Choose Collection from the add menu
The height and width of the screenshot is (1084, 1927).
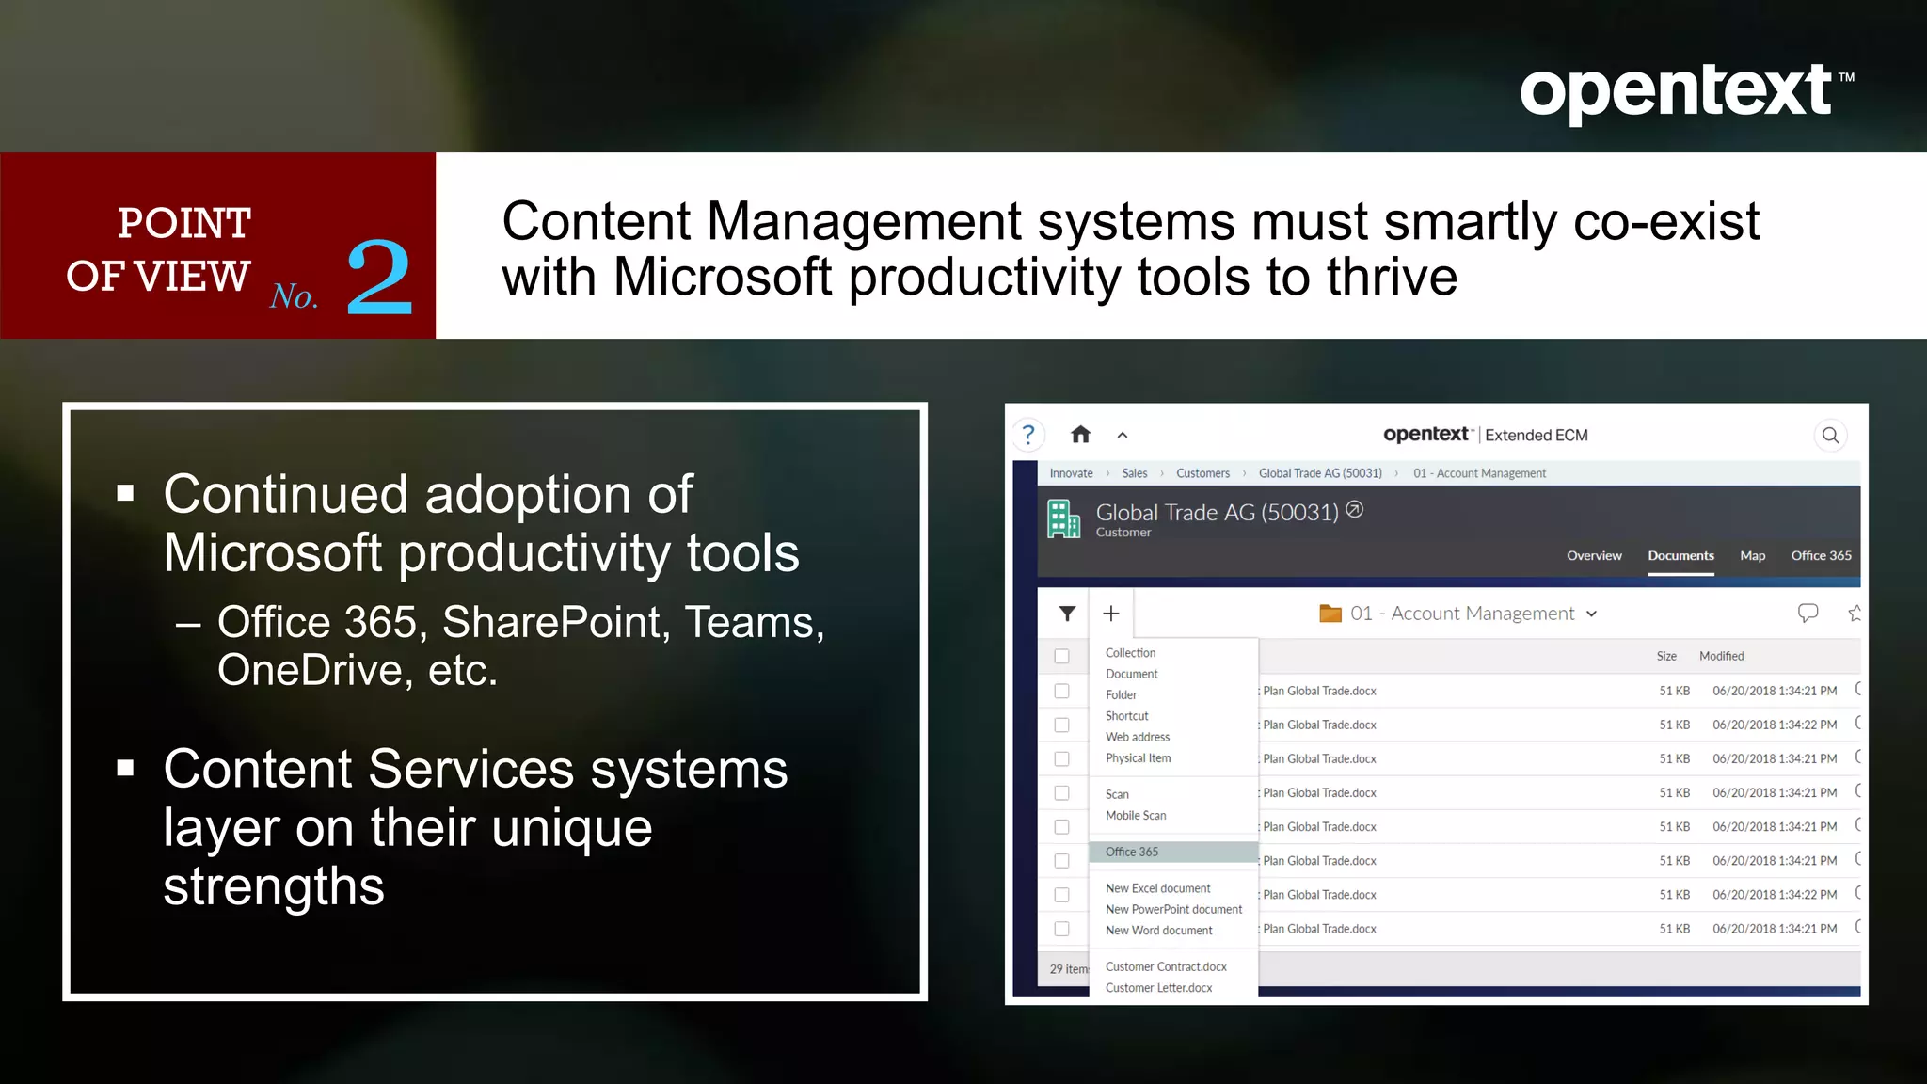coord(1130,652)
